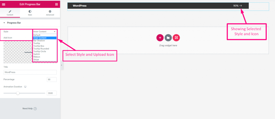Click the Percentage number field
Image resolution: width=275 pixels, height=119 pixels.
pyautogui.click(x=52, y=80)
